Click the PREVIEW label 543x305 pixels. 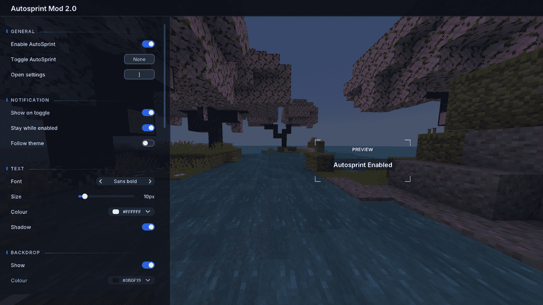click(x=363, y=149)
